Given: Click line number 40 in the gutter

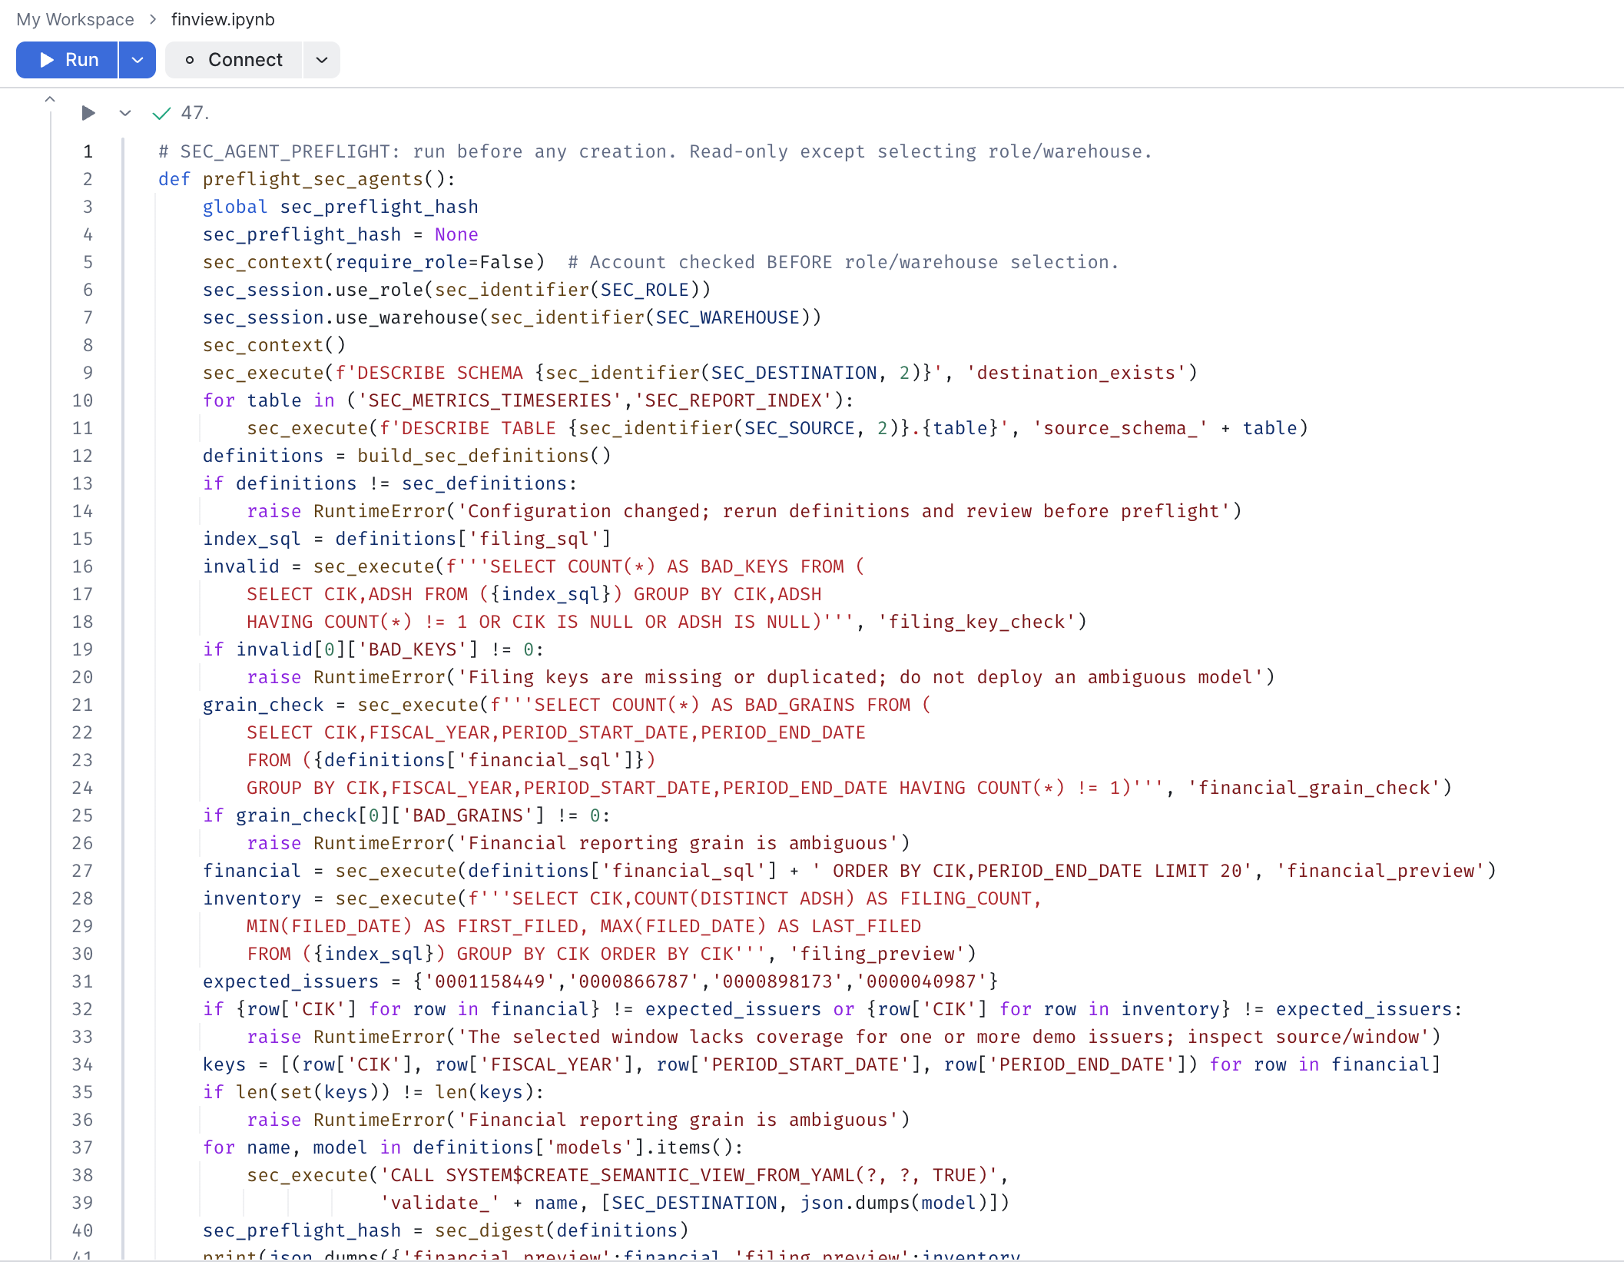Looking at the screenshot, I should (x=83, y=1230).
